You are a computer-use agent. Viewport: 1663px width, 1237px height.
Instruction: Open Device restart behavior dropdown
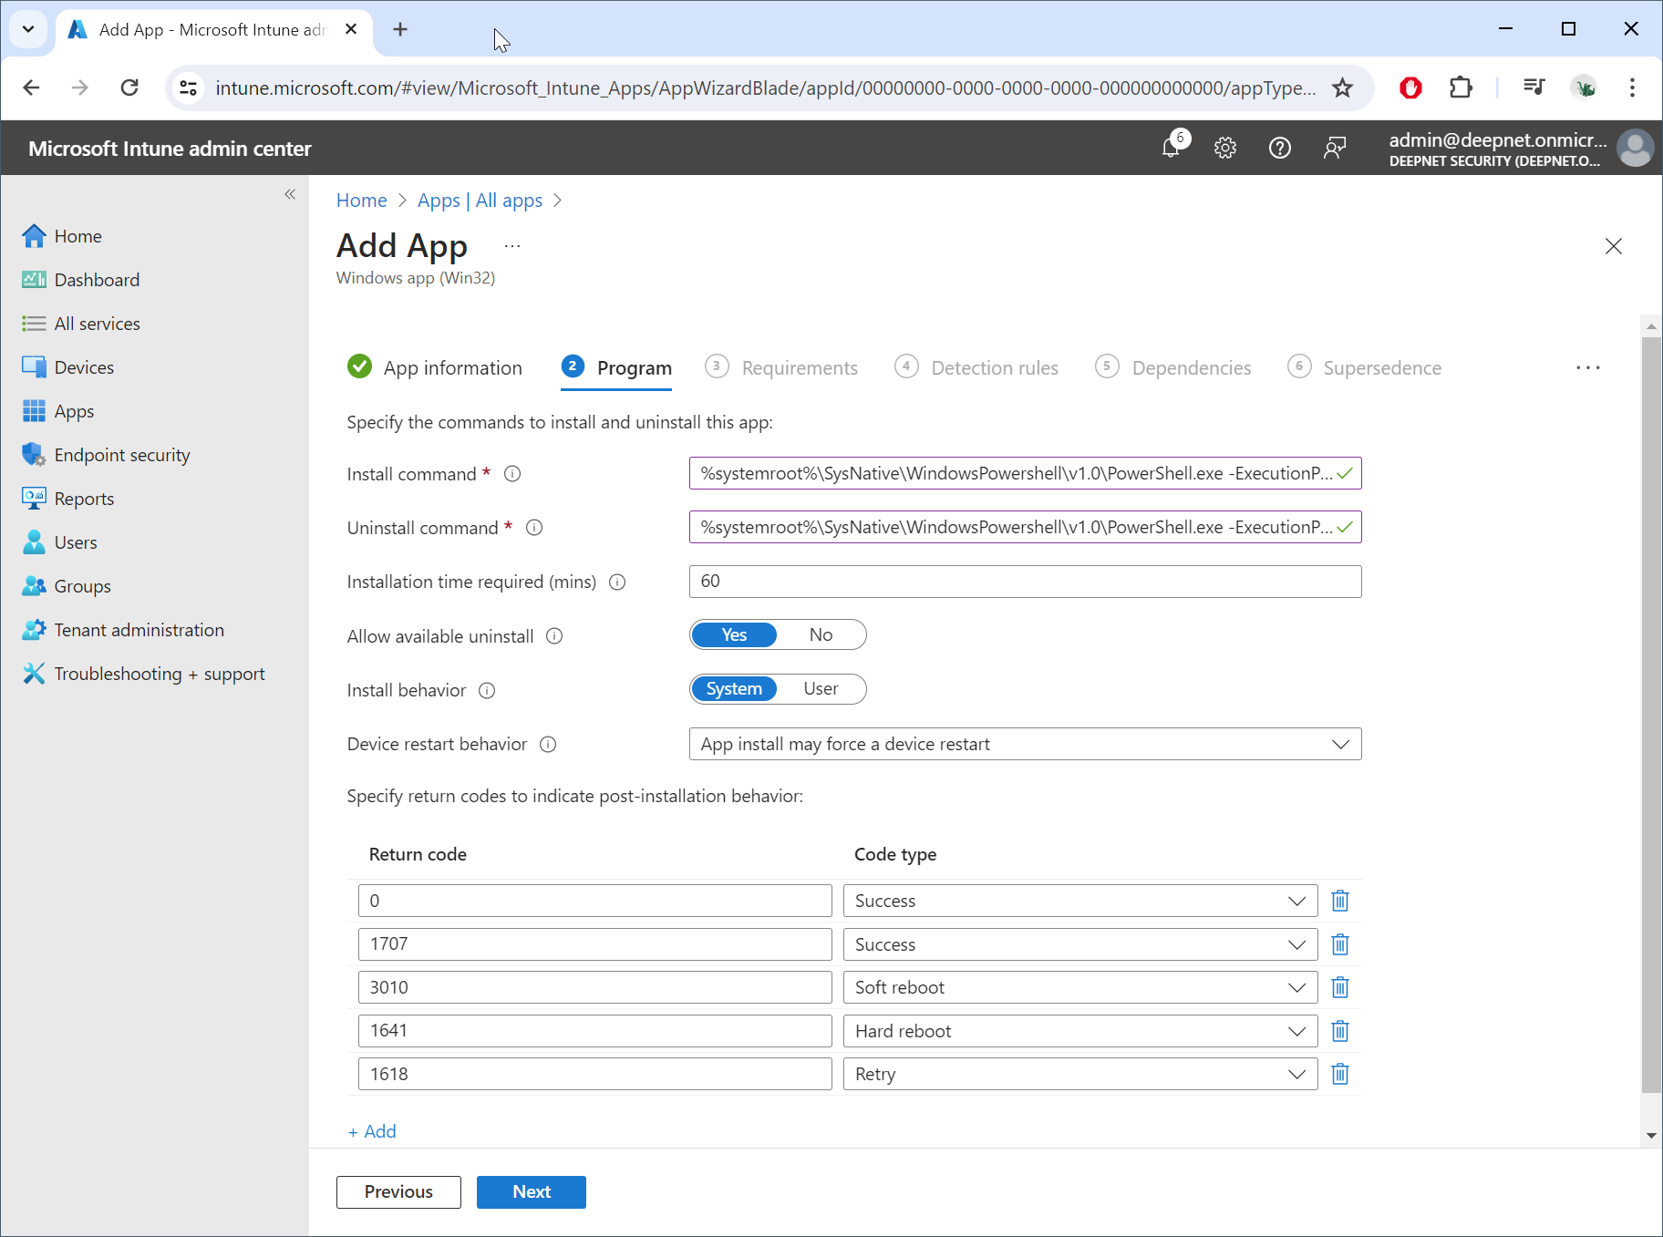pos(1025,745)
